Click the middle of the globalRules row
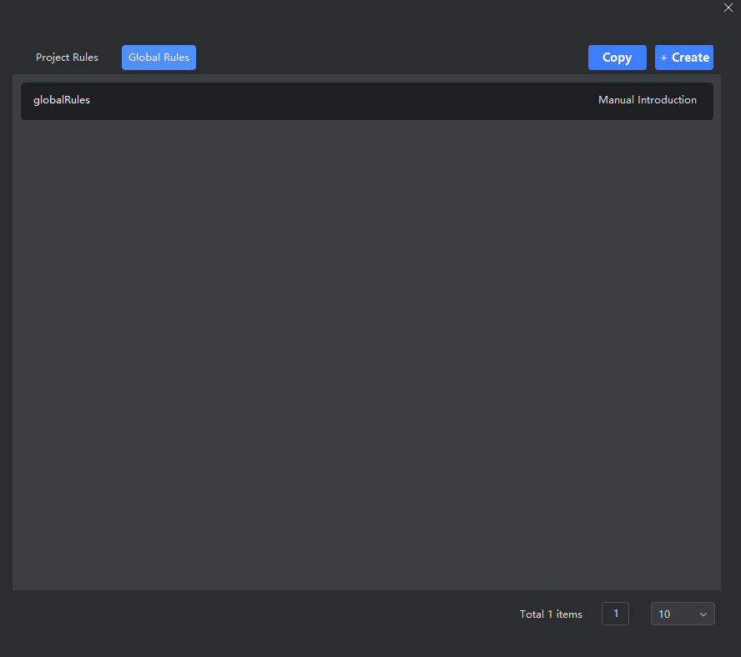The height and width of the screenshot is (657, 741). pos(367,101)
